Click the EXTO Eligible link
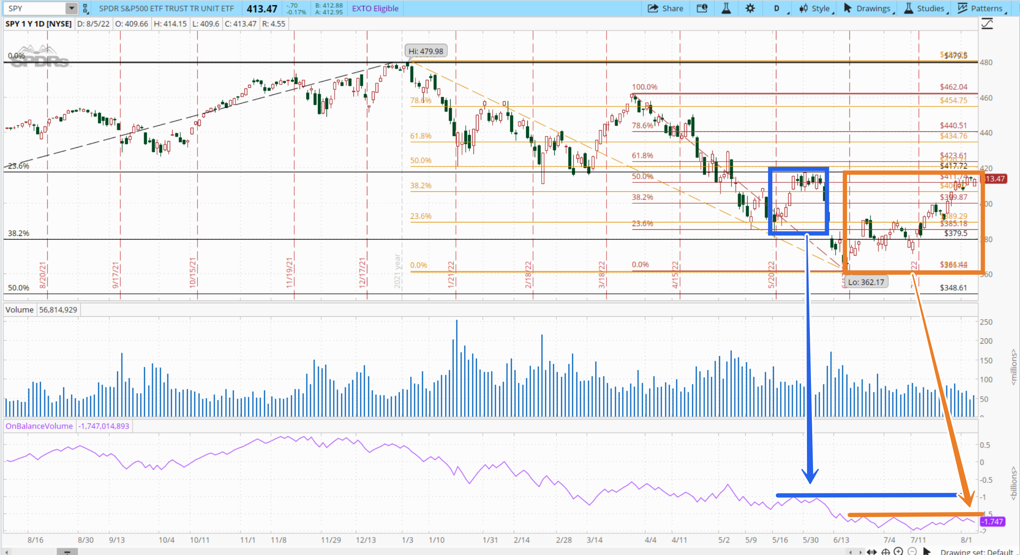 click(375, 9)
